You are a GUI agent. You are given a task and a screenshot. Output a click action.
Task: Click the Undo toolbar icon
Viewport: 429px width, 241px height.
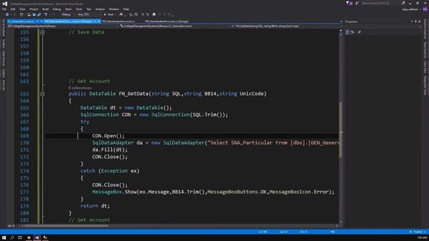[46, 15]
